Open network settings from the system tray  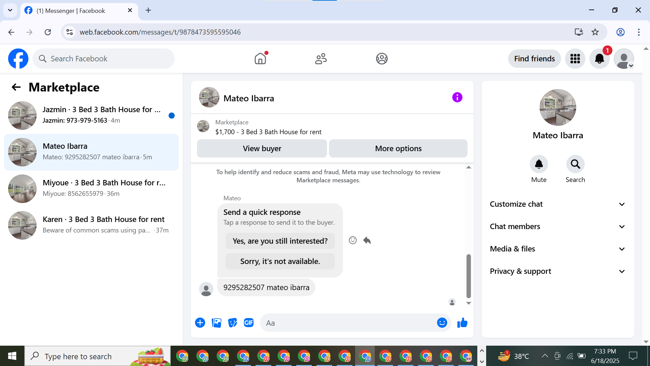pos(570,356)
